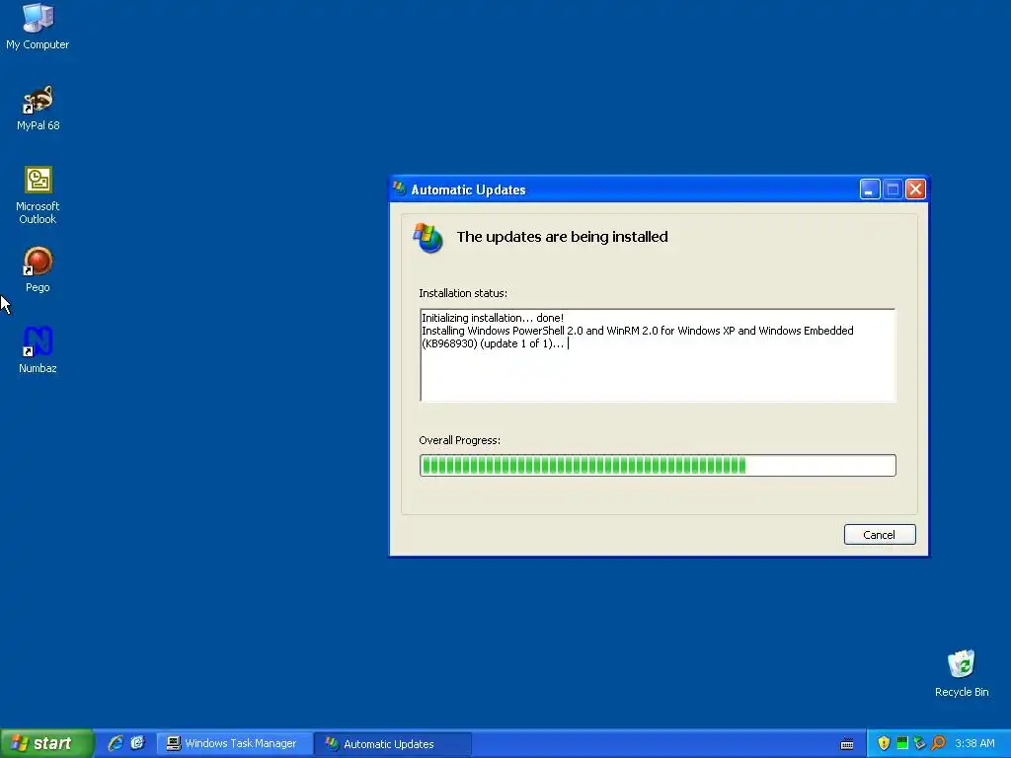Click the 'Initializing installation... done!' line
The width and height of the screenshot is (1011, 758).
(x=493, y=318)
